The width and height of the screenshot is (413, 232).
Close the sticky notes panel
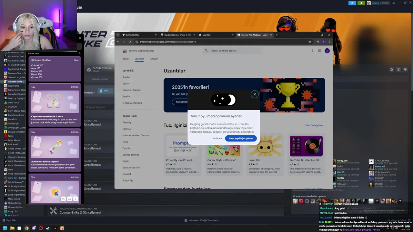tap(80, 38)
